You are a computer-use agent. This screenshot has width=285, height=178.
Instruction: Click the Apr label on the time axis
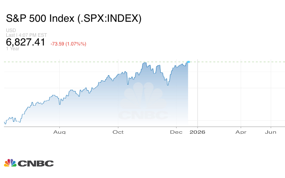click(241, 132)
